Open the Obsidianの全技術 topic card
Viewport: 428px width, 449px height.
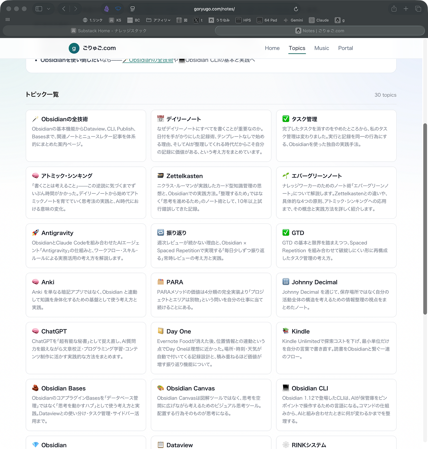coord(86,136)
